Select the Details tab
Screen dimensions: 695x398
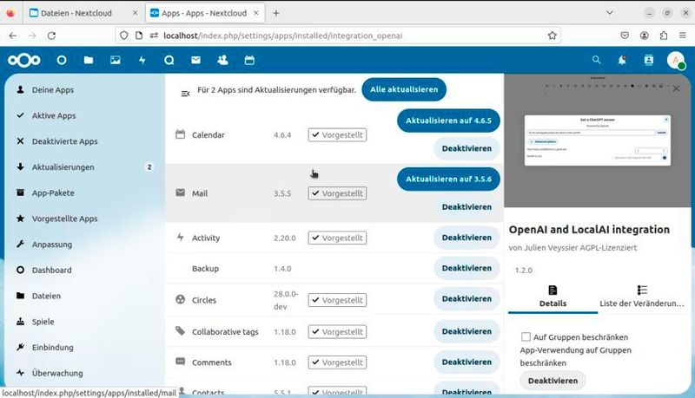click(x=553, y=297)
